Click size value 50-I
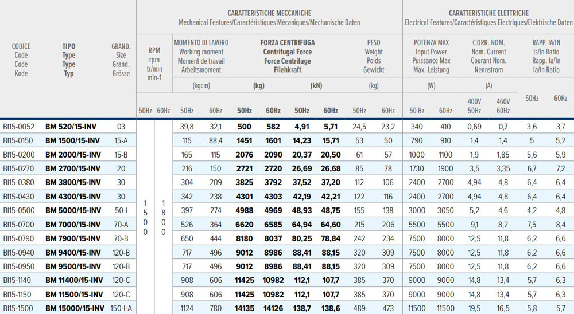The width and height of the screenshot is (574, 314). point(121,210)
